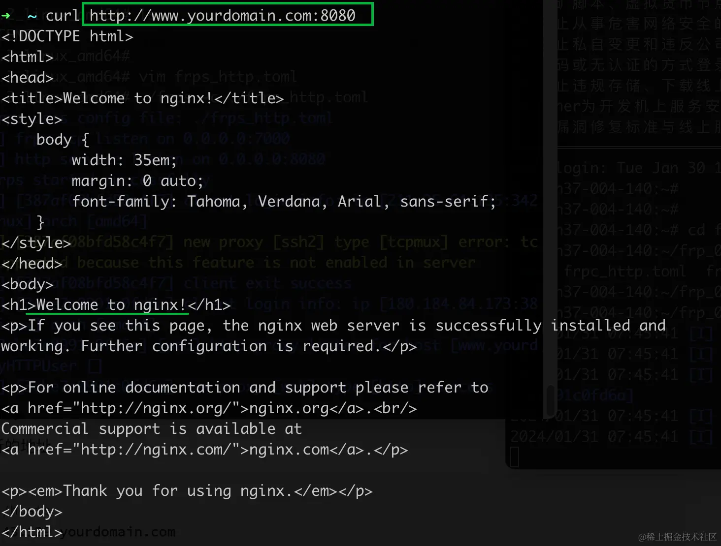This screenshot has width=721, height=546.
Task: Click the nginx.com href link line
Action: (204, 450)
